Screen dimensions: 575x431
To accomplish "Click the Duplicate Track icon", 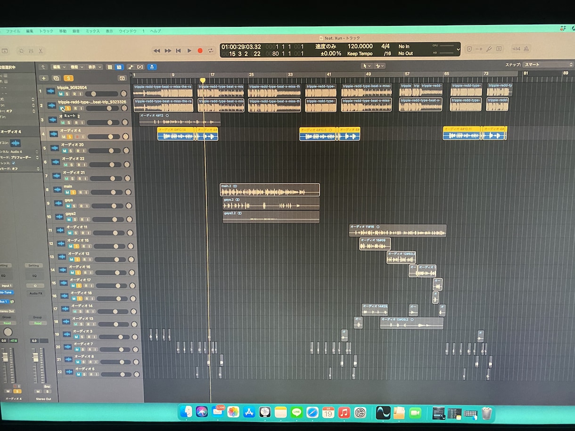I will pyautogui.click(x=56, y=78).
